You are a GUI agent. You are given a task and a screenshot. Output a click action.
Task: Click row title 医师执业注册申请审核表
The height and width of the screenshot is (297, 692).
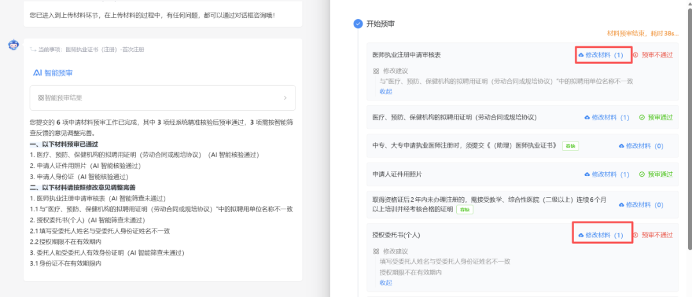(406, 55)
